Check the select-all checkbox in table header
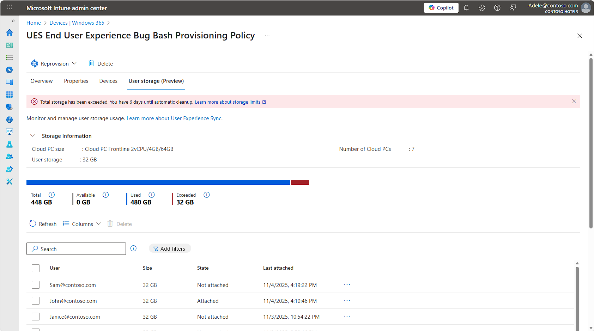Image resolution: width=594 pixels, height=331 pixels. (35, 268)
